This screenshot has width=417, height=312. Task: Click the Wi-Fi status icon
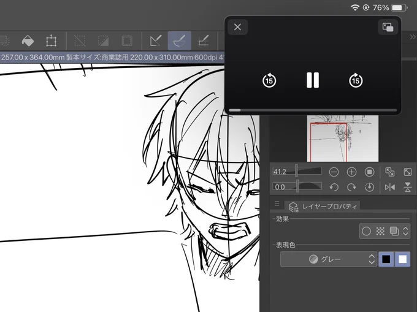click(x=355, y=7)
